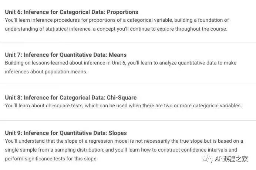Open Unit 7: Inference for Quantitative Data: Means
This screenshot has width=256, height=170.
65,55
